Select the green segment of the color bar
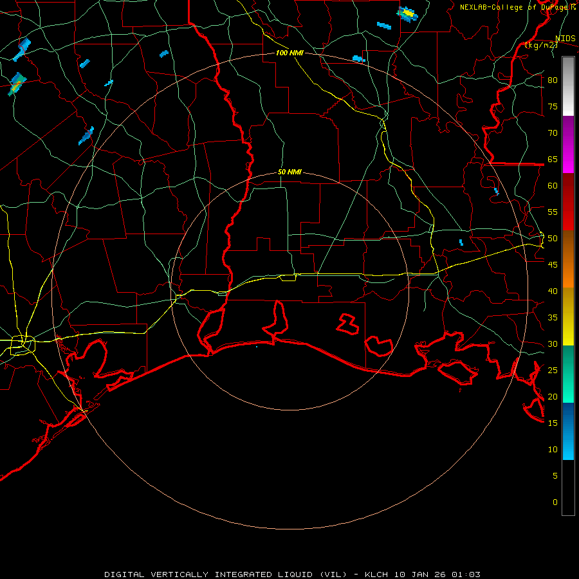 (568, 374)
